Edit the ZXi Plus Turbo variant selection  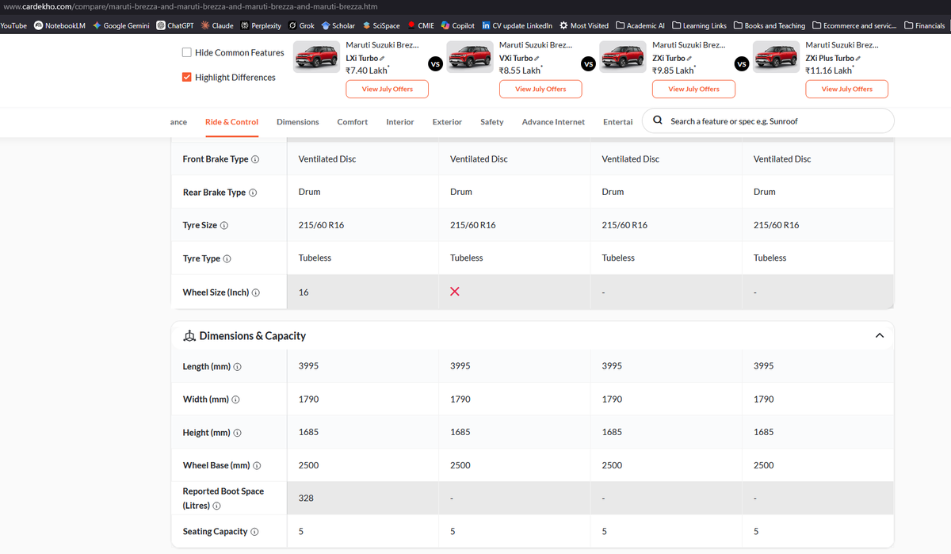tap(858, 59)
